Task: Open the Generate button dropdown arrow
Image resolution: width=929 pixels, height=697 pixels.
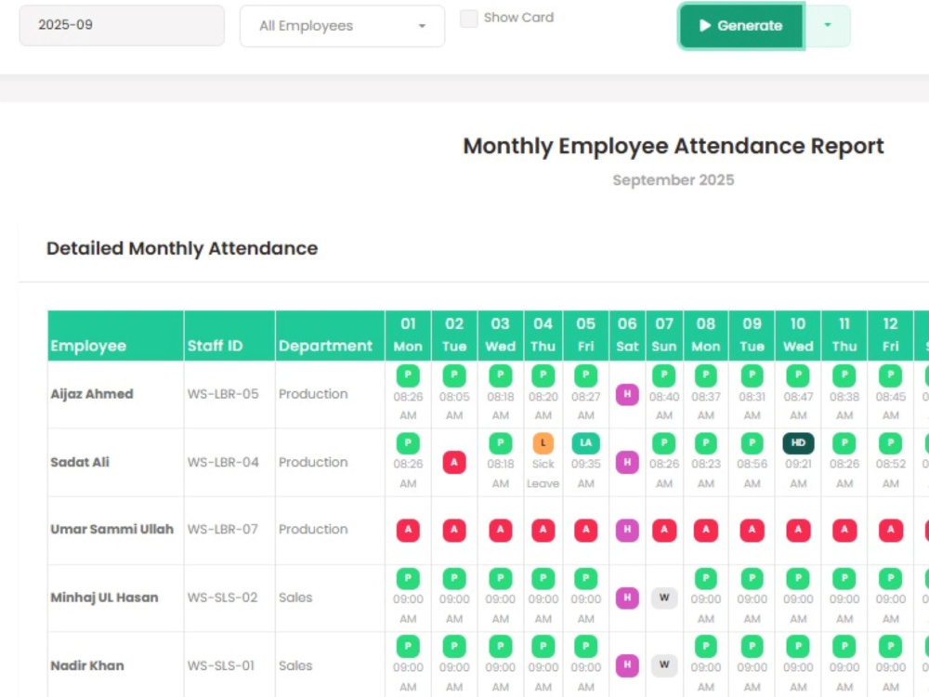Action: click(828, 25)
